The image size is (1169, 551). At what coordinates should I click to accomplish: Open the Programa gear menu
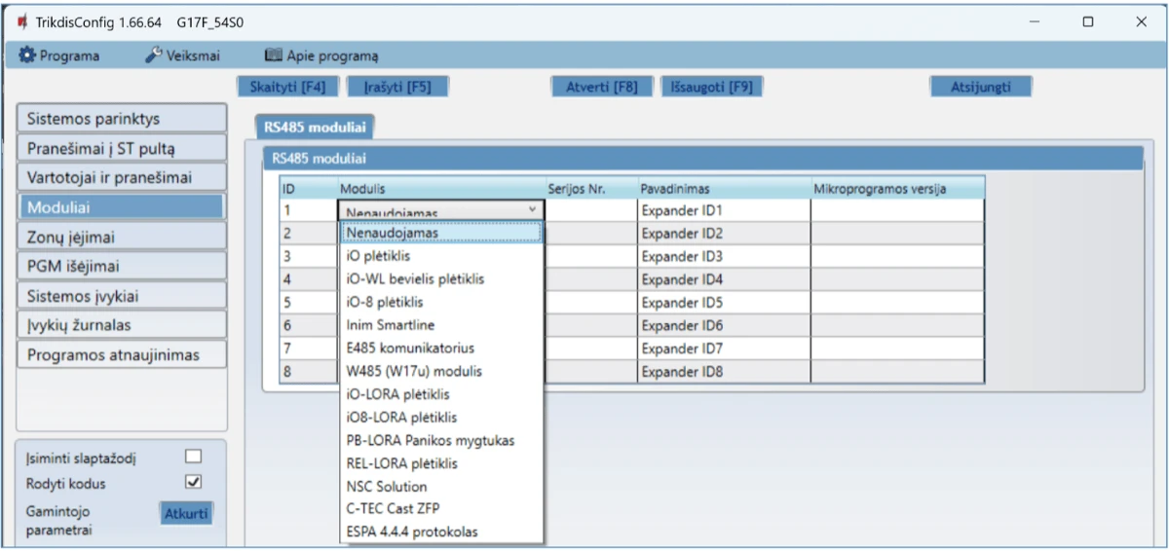click(59, 55)
